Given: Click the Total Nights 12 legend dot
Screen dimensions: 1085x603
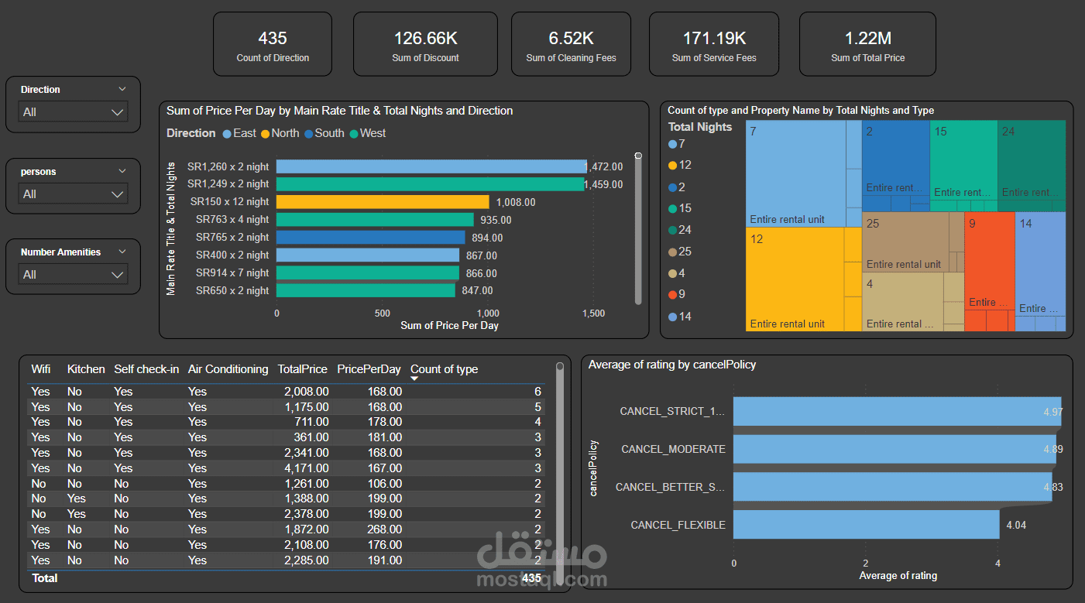Looking at the screenshot, I should [x=672, y=166].
